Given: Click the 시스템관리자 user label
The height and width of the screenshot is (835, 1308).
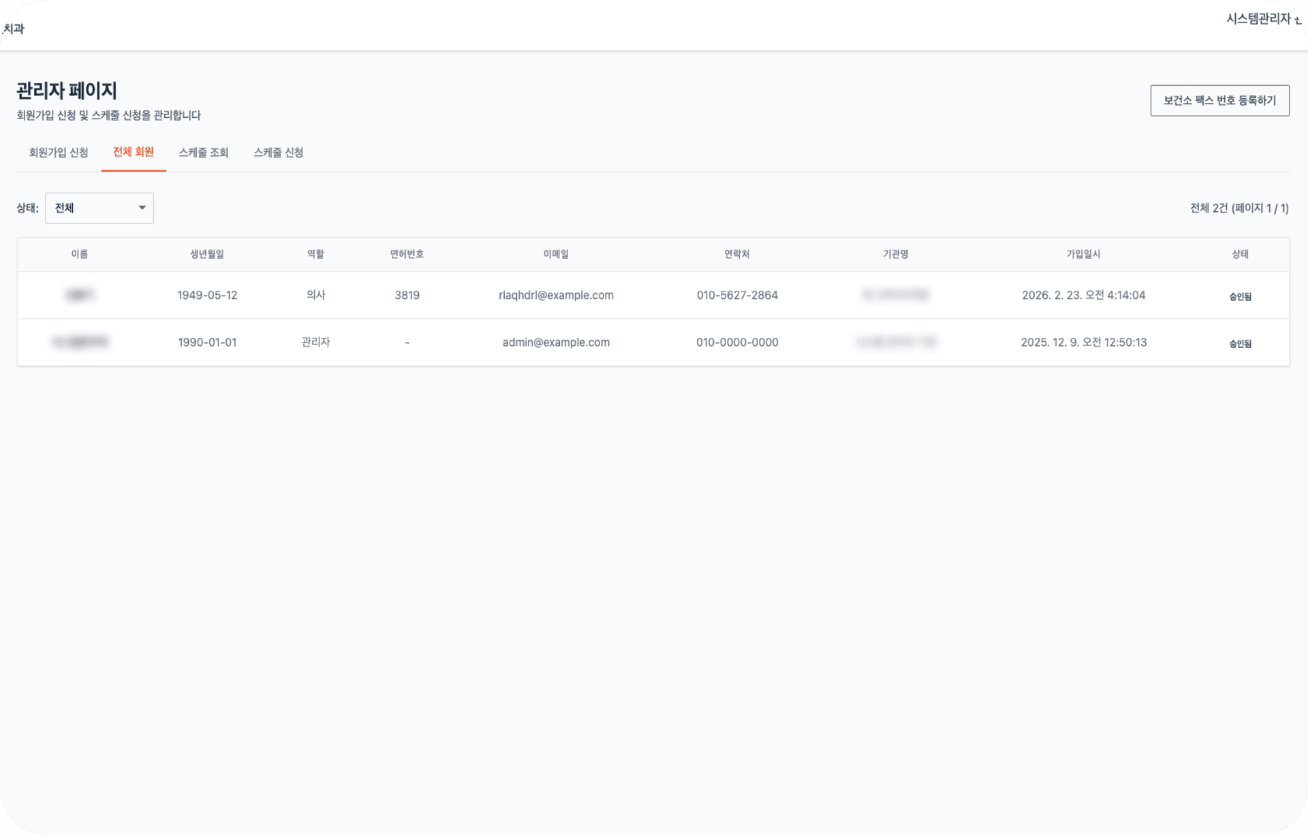Looking at the screenshot, I should coord(1258,19).
